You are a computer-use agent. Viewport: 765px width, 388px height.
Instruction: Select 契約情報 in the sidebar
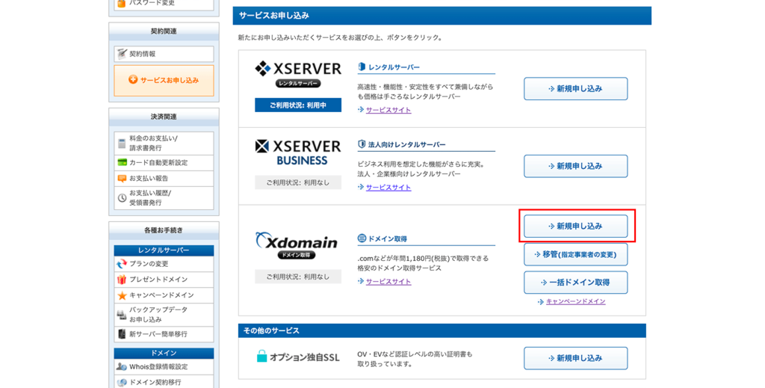point(164,54)
